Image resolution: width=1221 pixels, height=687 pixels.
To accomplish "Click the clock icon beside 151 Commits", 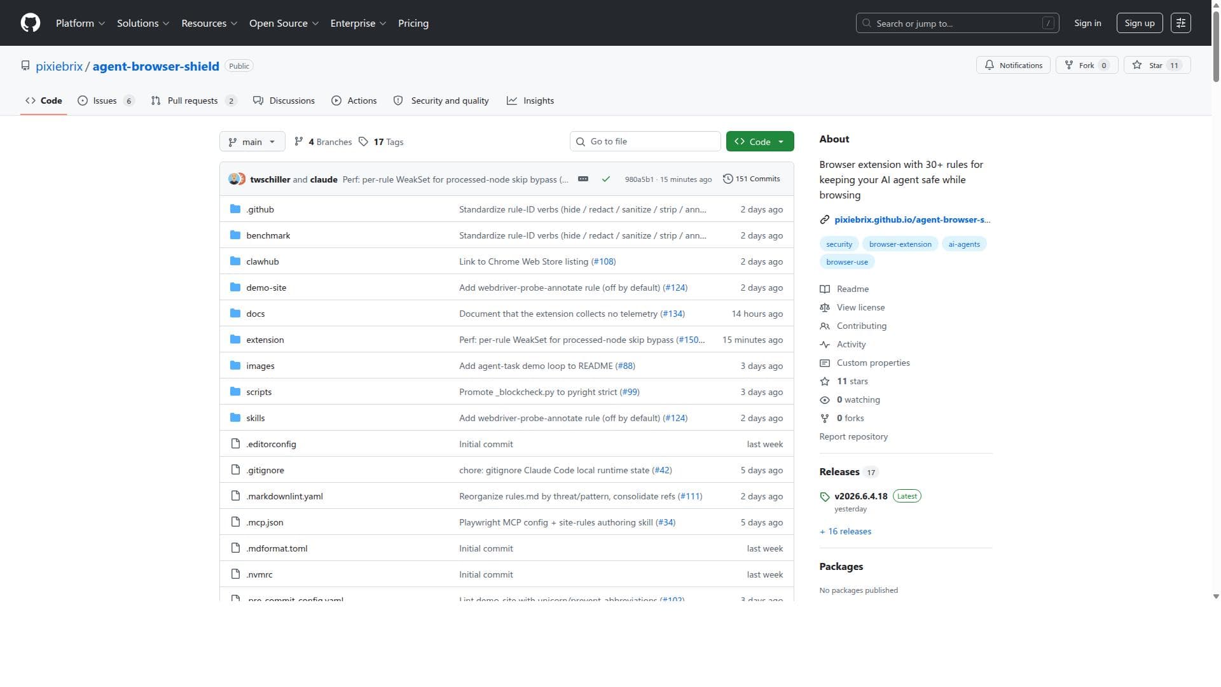I will click(728, 179).
